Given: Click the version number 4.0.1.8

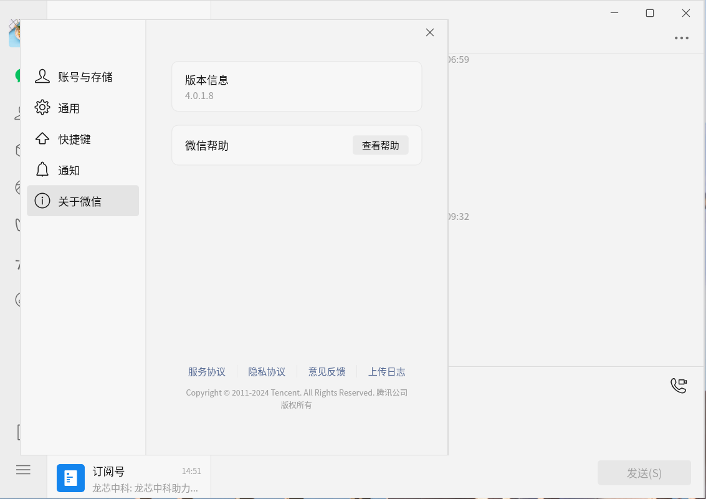Looking at the screenshot, I should click(x=199, y=96).
